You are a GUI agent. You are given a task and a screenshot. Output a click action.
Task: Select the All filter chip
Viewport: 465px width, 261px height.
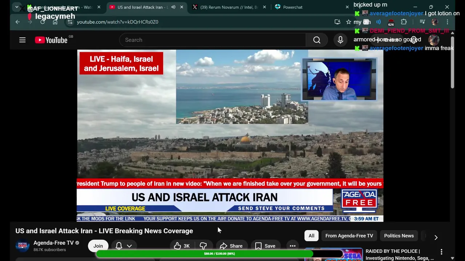pos(311,236)
